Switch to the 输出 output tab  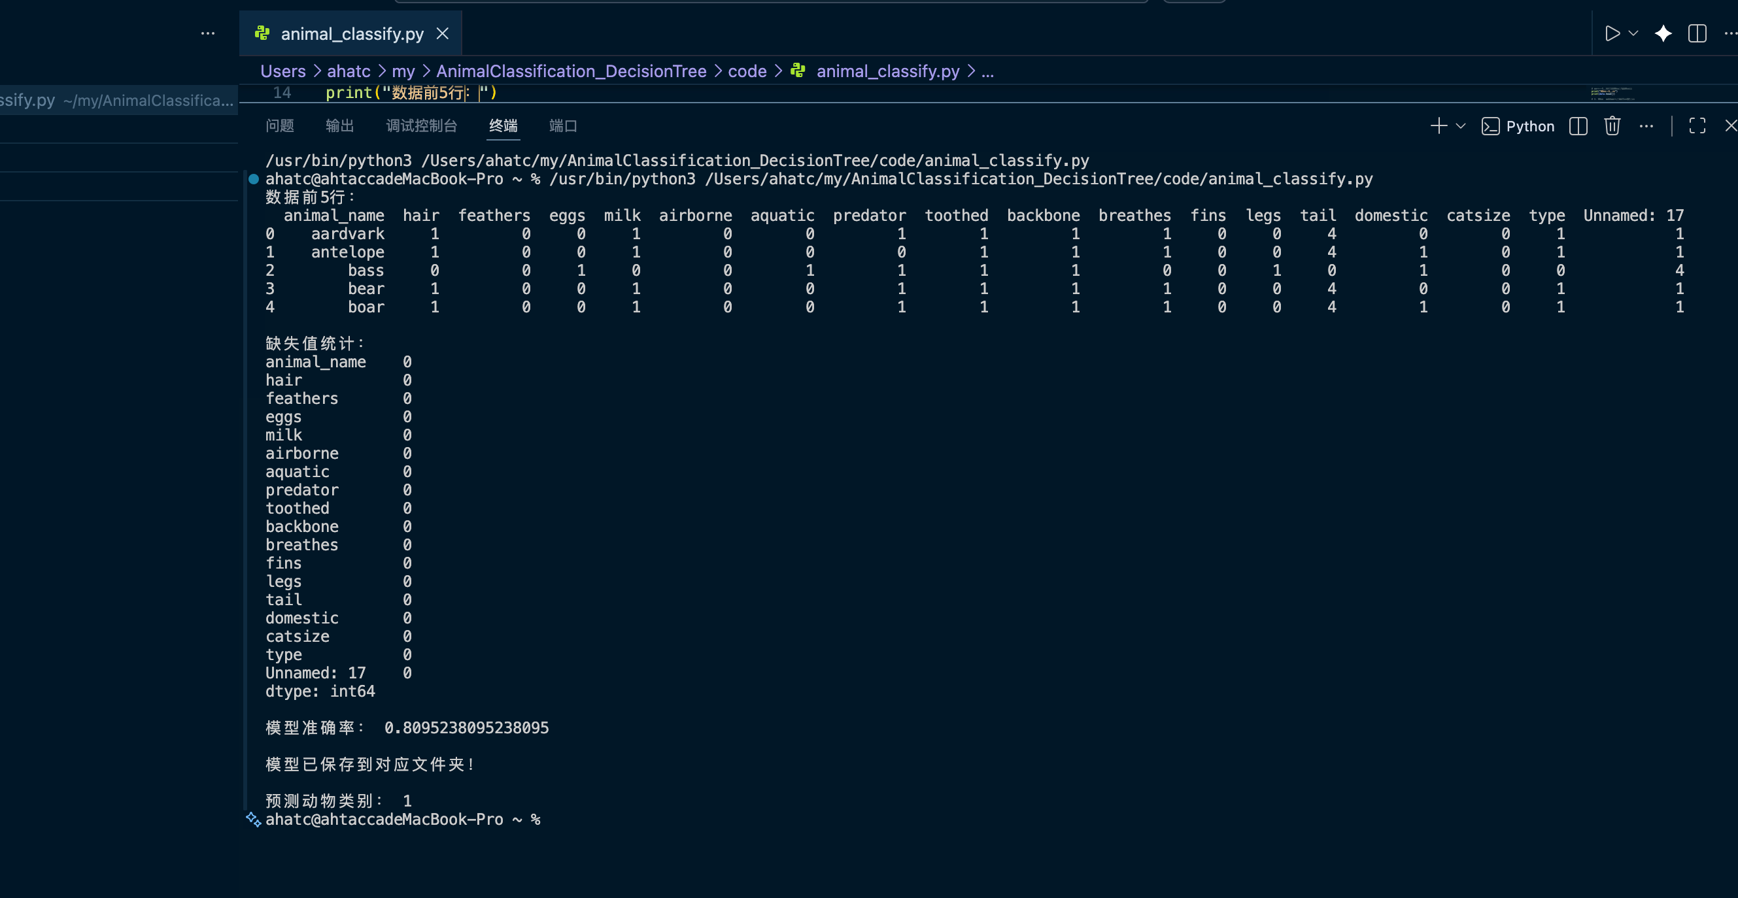[x=339, y=126]
